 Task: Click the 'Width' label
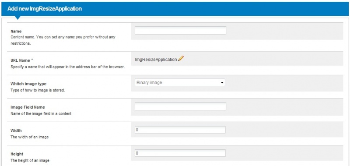[x=16, y=131]
